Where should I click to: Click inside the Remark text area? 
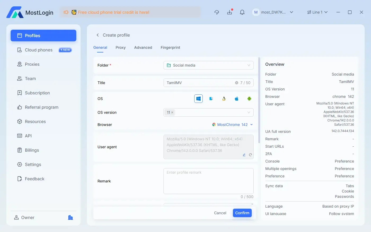(208, 181)
